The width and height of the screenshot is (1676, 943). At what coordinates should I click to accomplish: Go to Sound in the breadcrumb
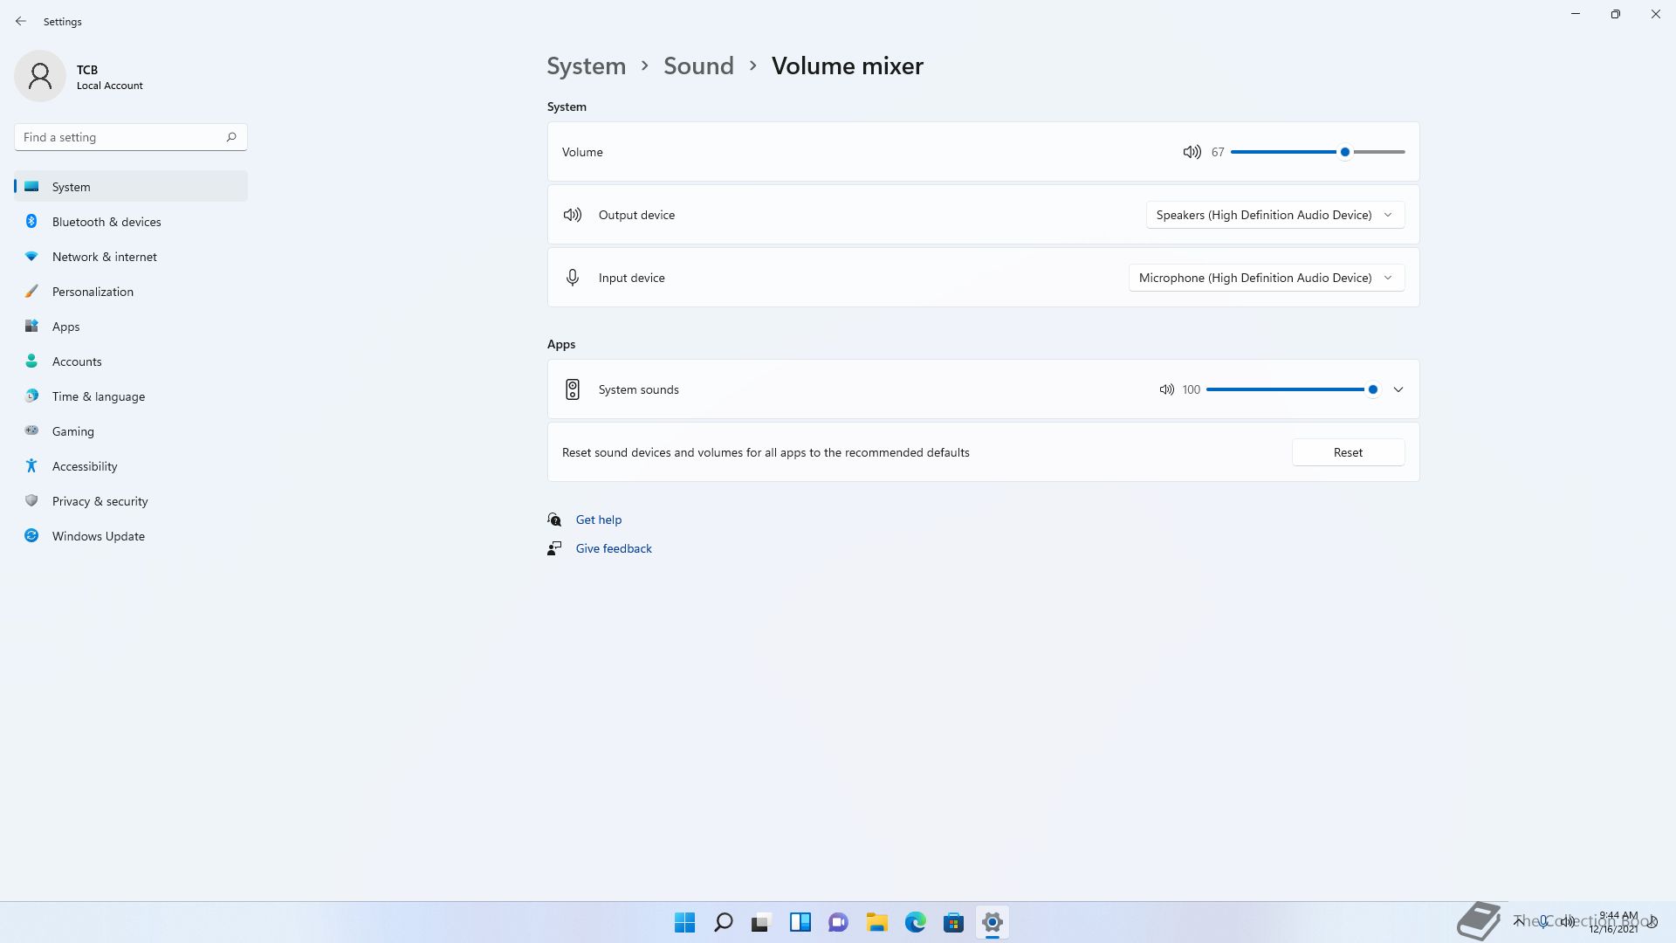click(x=698, y=65)
